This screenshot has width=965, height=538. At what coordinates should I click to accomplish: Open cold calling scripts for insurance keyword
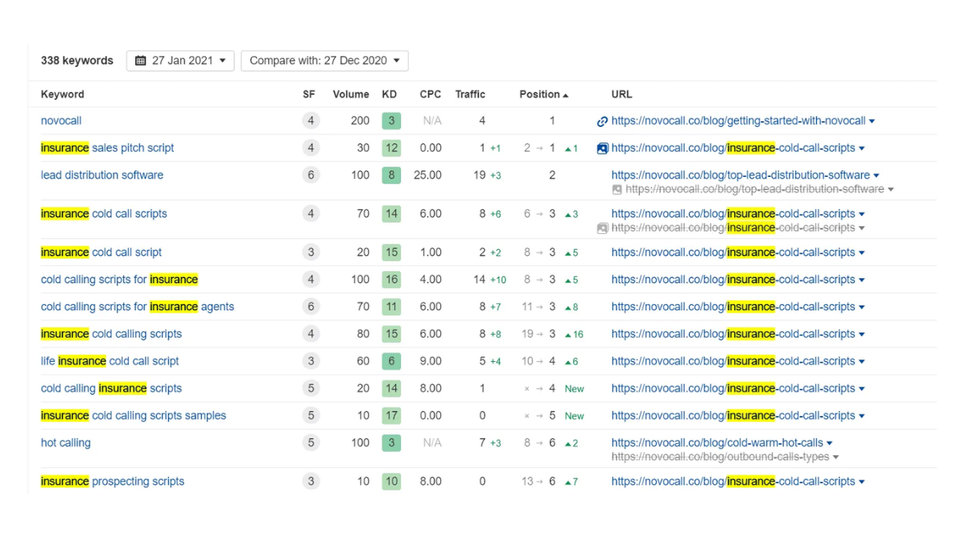point(119,279)
